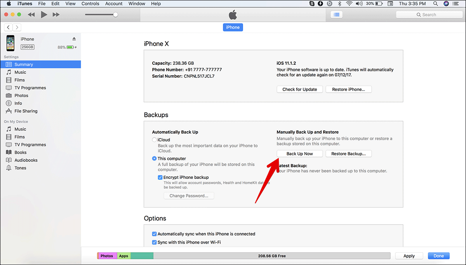Open File Sharing in the sidebar
The height and width of the screenshot is (265, 466).
40,111
